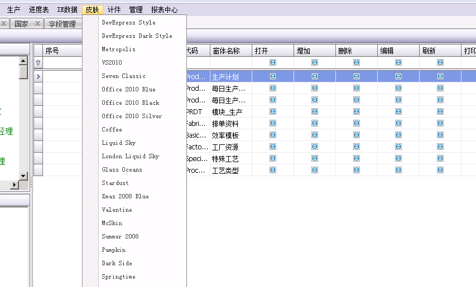Toggle 打开 checkbox for 工厂资源
Screen dimensions: 476x287
click(x=273, y=147)
